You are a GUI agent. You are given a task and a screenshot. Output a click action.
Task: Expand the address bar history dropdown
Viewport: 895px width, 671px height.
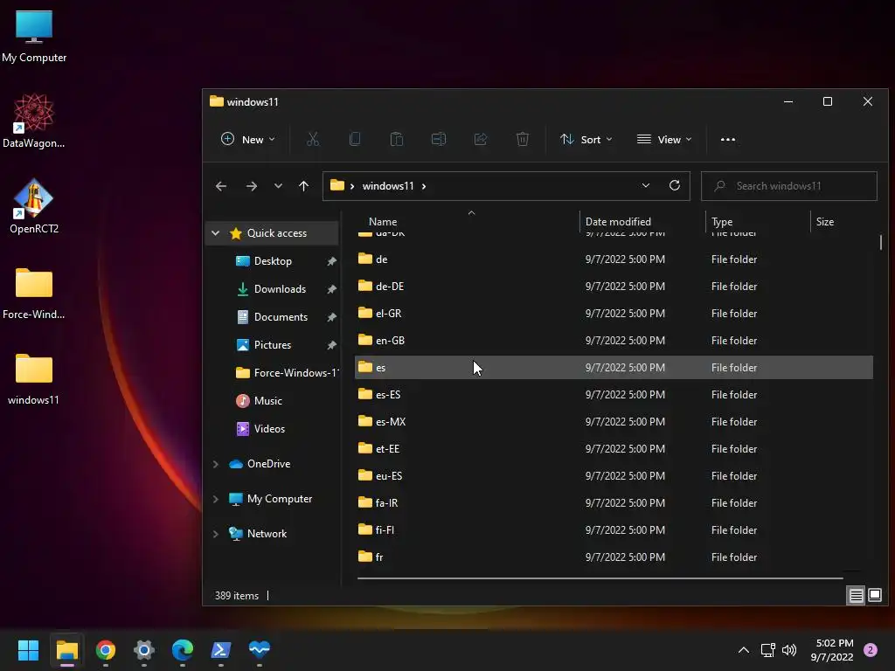[x=646, y=185]
